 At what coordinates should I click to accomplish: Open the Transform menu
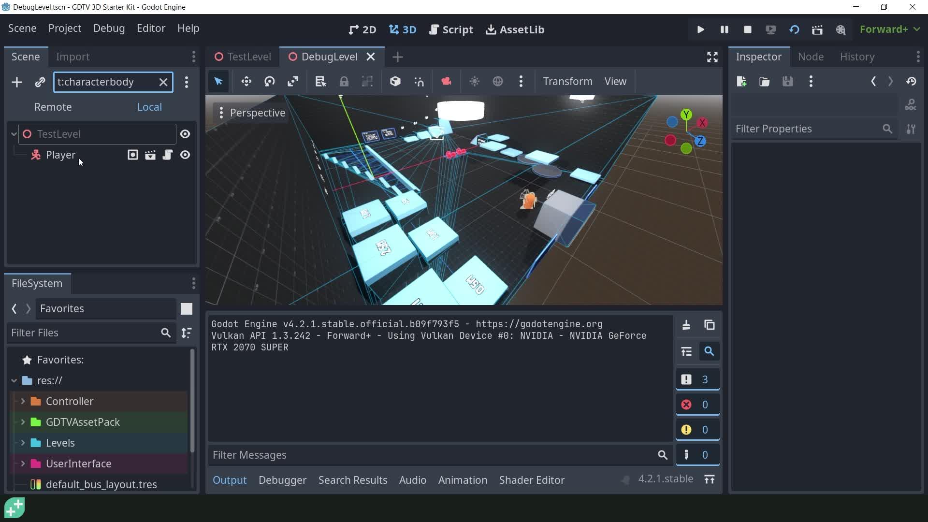(x=567, y=81)
